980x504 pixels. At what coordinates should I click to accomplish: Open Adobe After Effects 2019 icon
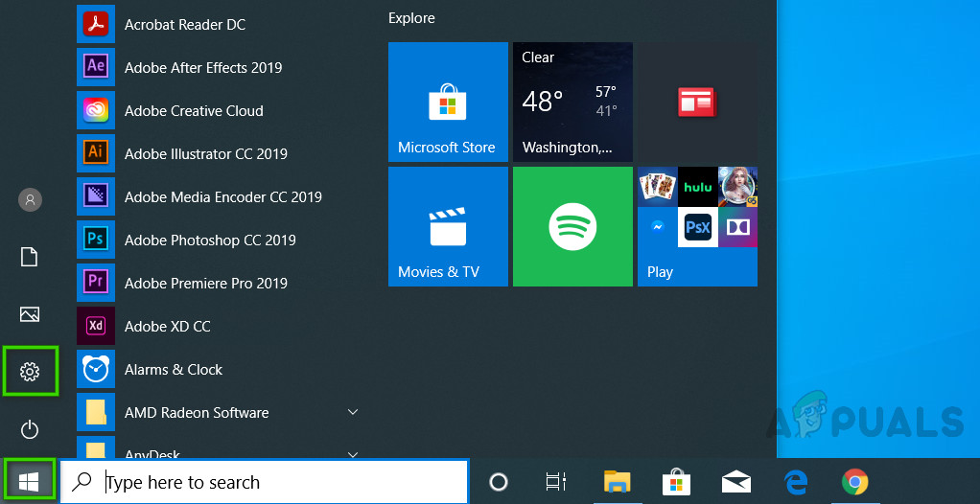[96, 67]
